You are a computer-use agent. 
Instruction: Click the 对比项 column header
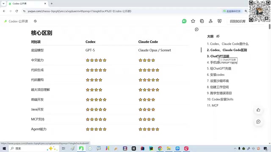[x=36, y=42]
